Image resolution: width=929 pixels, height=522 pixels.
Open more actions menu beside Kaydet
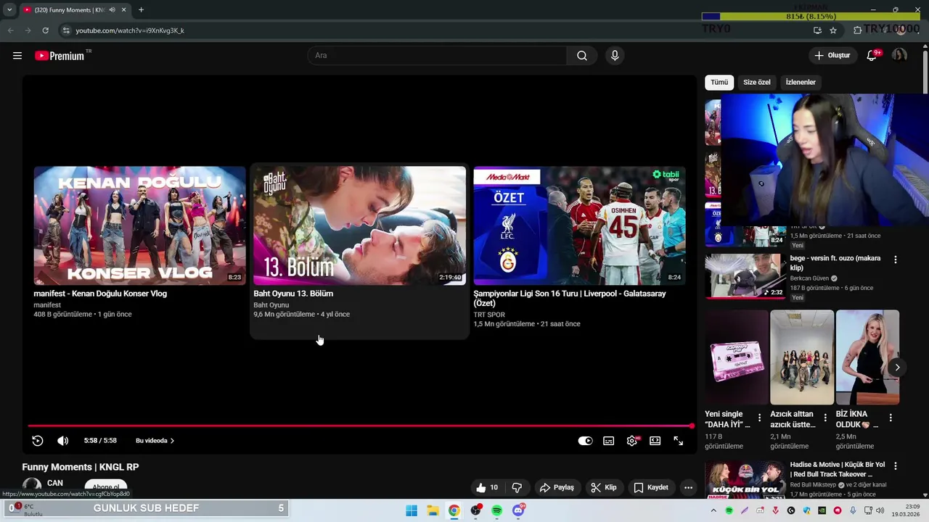[688, 488]
